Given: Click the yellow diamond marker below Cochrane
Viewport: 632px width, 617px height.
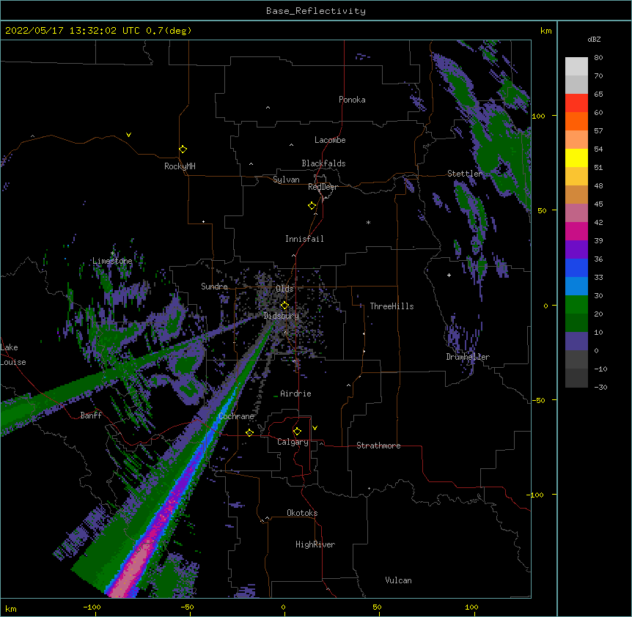Looking at the screenshot, I should (249, 433).
